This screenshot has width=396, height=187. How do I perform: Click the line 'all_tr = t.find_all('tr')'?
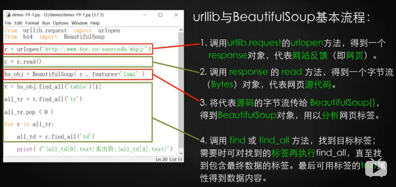click(44, 99)
